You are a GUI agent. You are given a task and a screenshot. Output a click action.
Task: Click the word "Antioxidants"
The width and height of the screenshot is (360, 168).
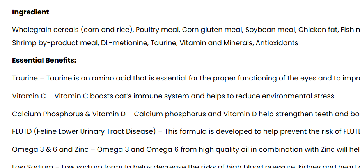click(277, 43)
